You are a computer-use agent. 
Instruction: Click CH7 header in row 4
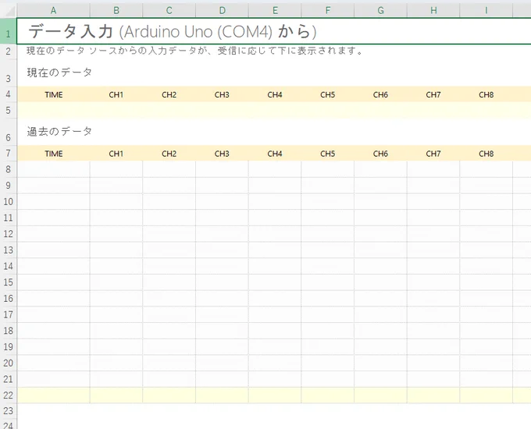click(433, 94)
